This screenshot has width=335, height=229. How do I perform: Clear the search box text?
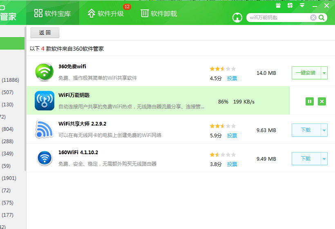click(313, 18)
